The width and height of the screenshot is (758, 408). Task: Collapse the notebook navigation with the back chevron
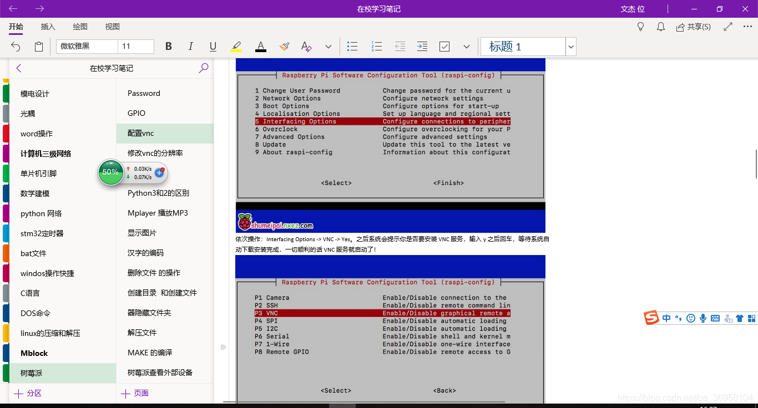click(x=19, y=68)
